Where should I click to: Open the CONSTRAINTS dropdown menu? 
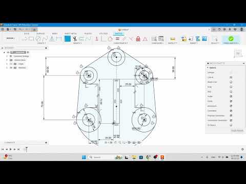point(121,43)
